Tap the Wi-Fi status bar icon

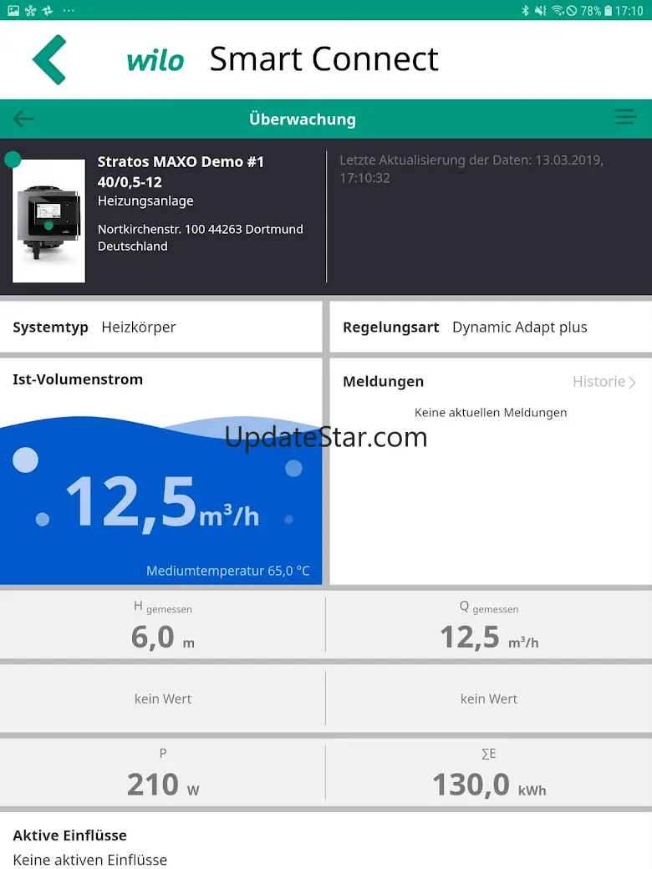click(558, 10)
